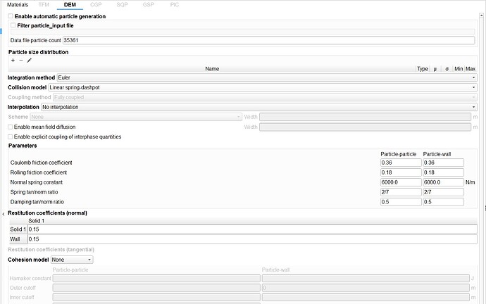The image size is (486, 304).
Task: Edit particle-wall Rolling friction coefficient
Action: click(x=443, y=172)
